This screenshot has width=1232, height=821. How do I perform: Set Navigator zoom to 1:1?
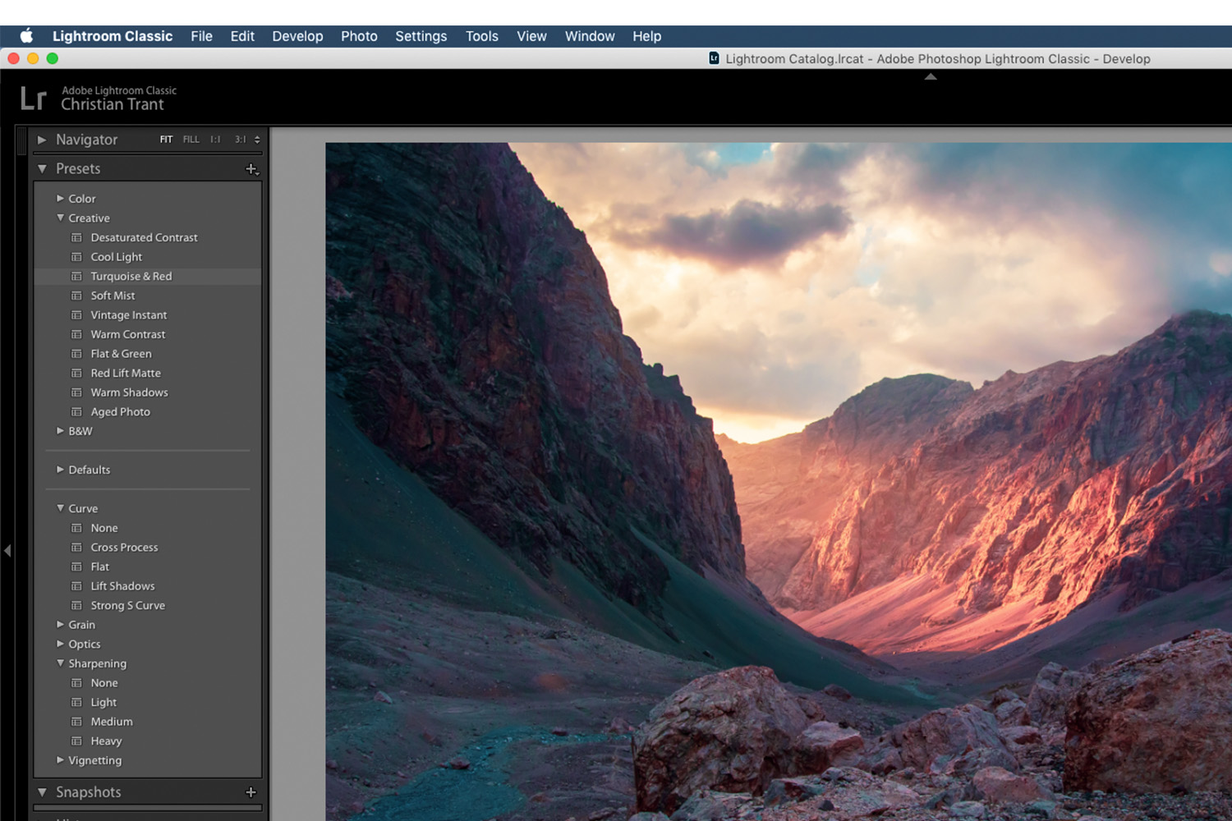(x=215, y=140)
